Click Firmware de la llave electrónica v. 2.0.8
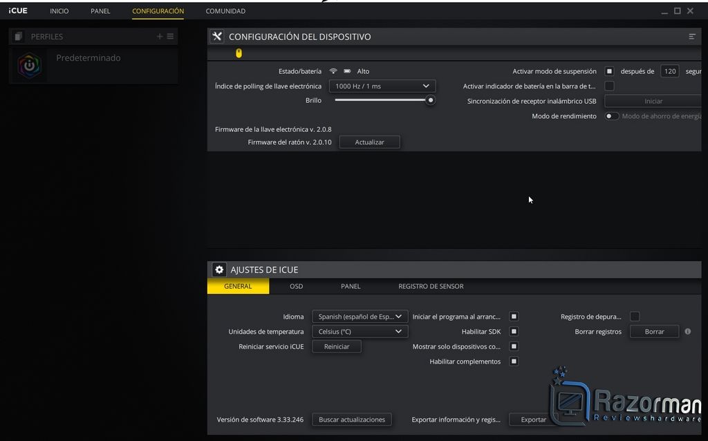This screenshot has height=441, width=708. pos(273,129)
